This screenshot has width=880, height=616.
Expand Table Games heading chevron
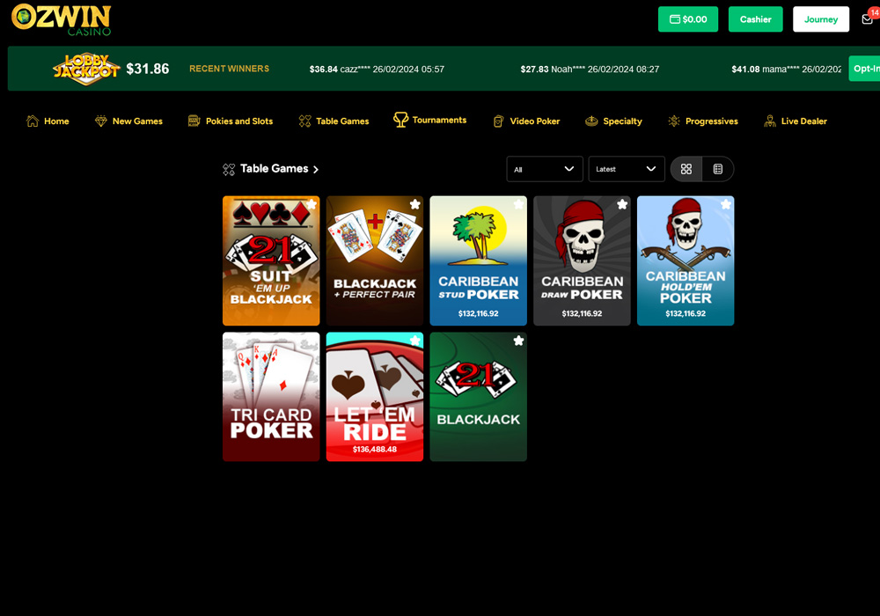[315, 170]
